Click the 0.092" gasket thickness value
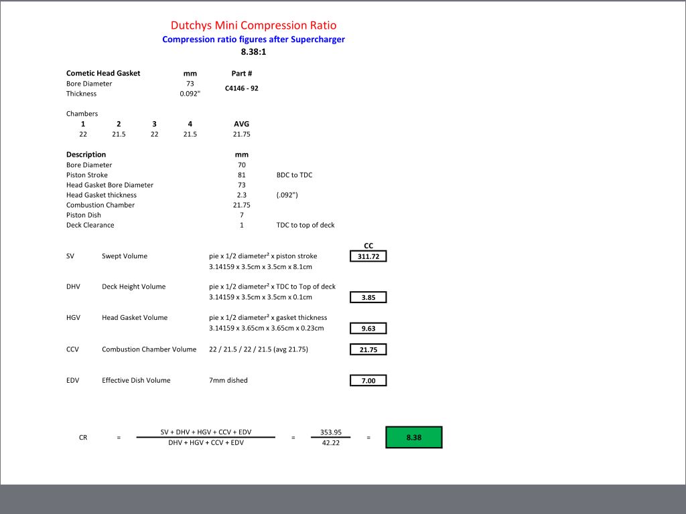The image size is (686, 514). [190, 94]
